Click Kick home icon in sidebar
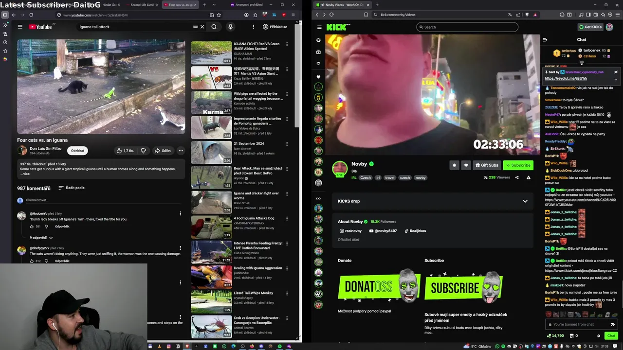Screen dimensions: 623x350 coord(318,40)
